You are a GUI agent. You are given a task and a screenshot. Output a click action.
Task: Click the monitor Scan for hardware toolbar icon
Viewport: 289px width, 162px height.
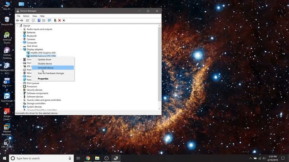(49, 20)
